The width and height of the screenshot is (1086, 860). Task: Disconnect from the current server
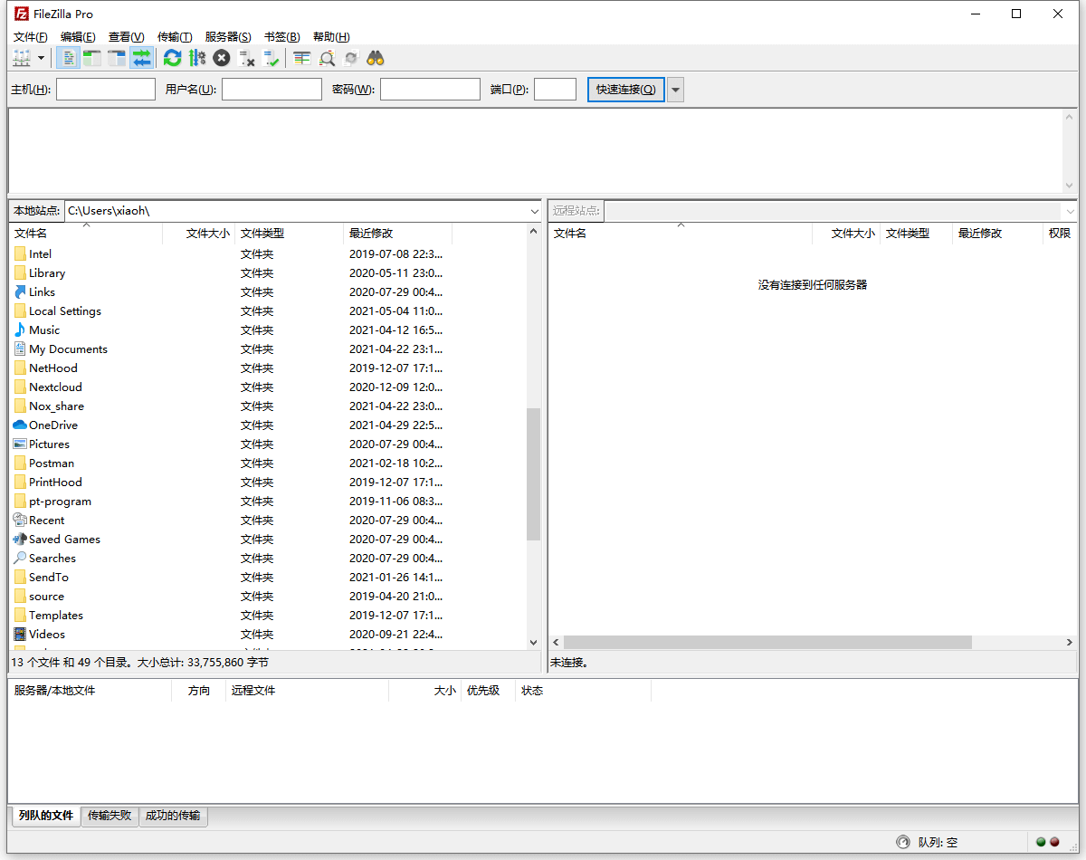pos(247,57)
